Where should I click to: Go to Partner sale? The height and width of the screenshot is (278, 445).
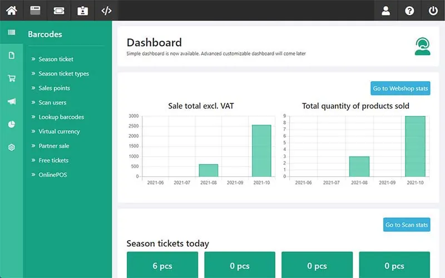coord(54,146)
